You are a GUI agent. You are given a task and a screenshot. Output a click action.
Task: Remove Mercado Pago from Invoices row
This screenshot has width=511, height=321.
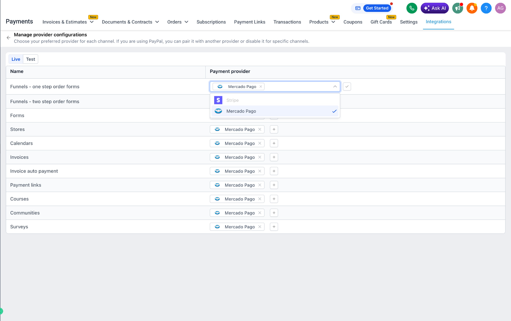[x=260, y=157]
